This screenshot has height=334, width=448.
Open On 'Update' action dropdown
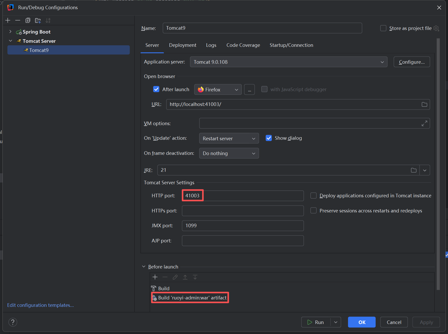229,138
